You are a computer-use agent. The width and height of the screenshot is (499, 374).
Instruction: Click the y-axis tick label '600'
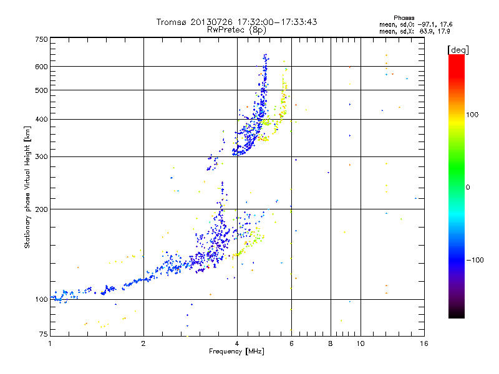41,67
